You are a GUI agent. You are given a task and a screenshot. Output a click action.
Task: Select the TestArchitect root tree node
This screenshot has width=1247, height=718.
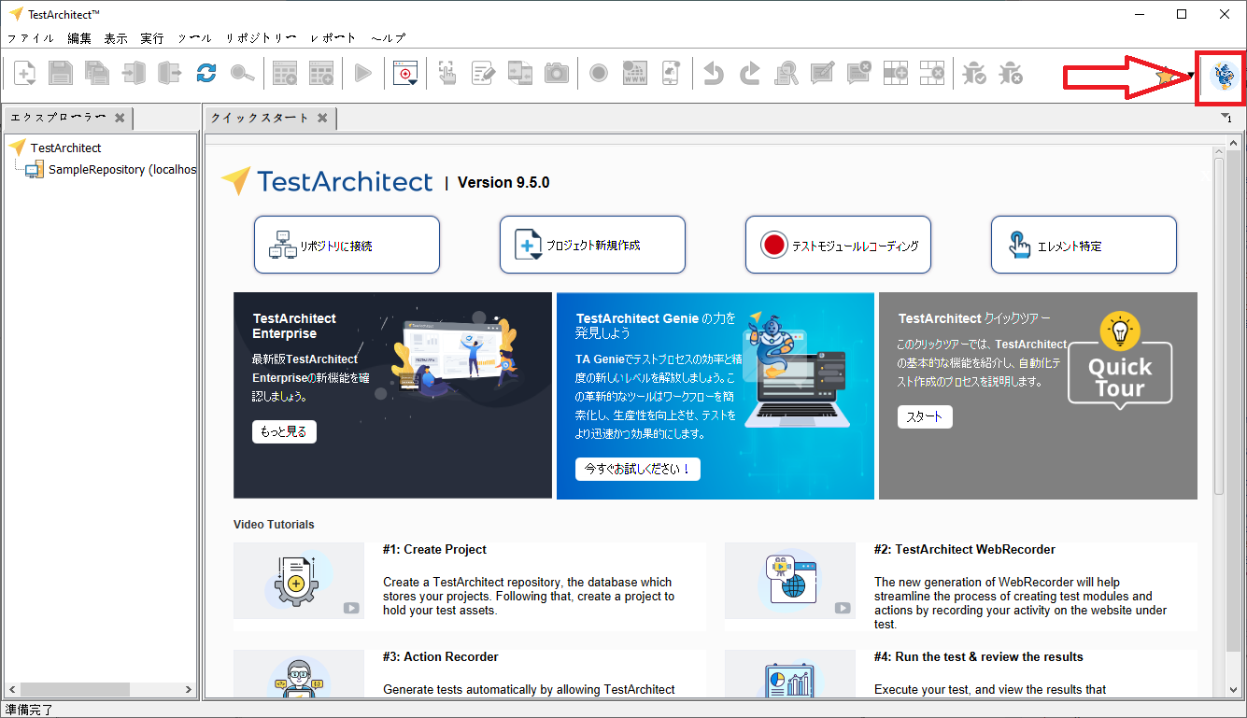pyautogui.click(x=65, y=148)
